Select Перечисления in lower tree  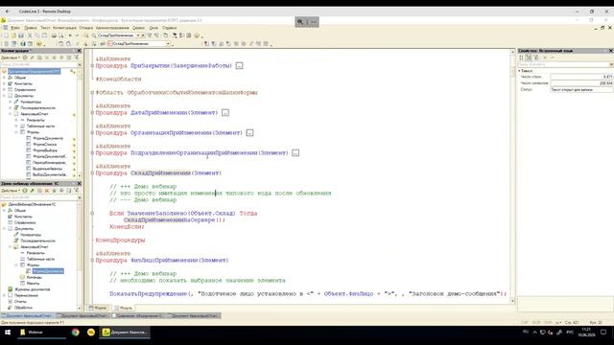coord(26,295)
